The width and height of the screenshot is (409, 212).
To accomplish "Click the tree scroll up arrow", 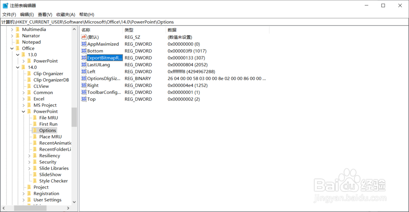I will (x=74, y=29).
